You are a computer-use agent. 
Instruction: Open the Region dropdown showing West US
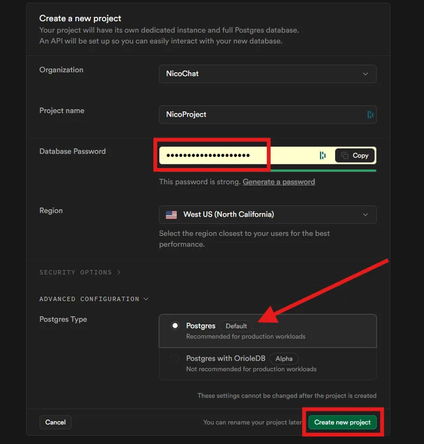pyautogui.click(x=268, y=214)
